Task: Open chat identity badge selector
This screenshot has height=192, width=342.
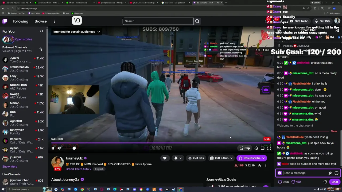Action: (x=279, y=173)
